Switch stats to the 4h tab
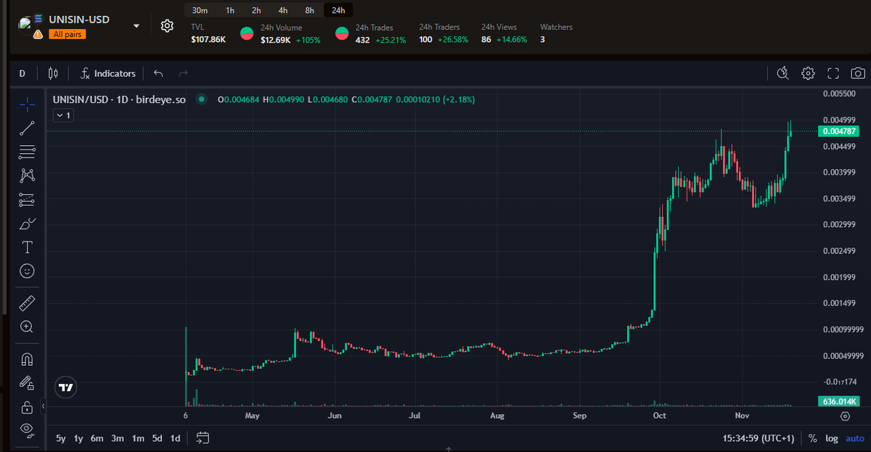 click(283, 10)
